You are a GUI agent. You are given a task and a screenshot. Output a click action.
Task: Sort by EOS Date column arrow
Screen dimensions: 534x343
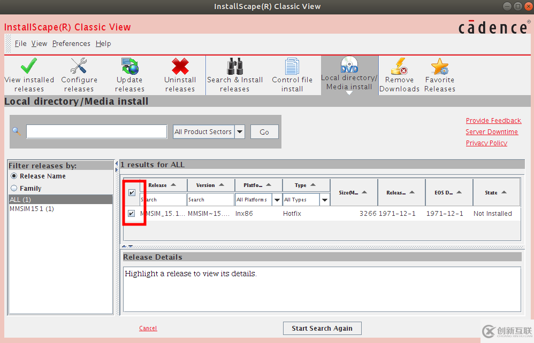(x=459, y=192)
